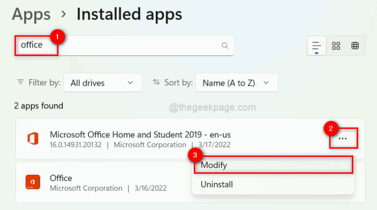
Task: Open the Name (A to Z) sort dropdown
Action: pyautogui.click(x=237, y=83)
